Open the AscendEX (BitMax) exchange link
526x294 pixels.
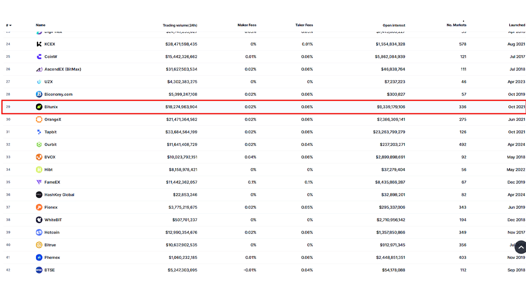(x=63, y=69)
